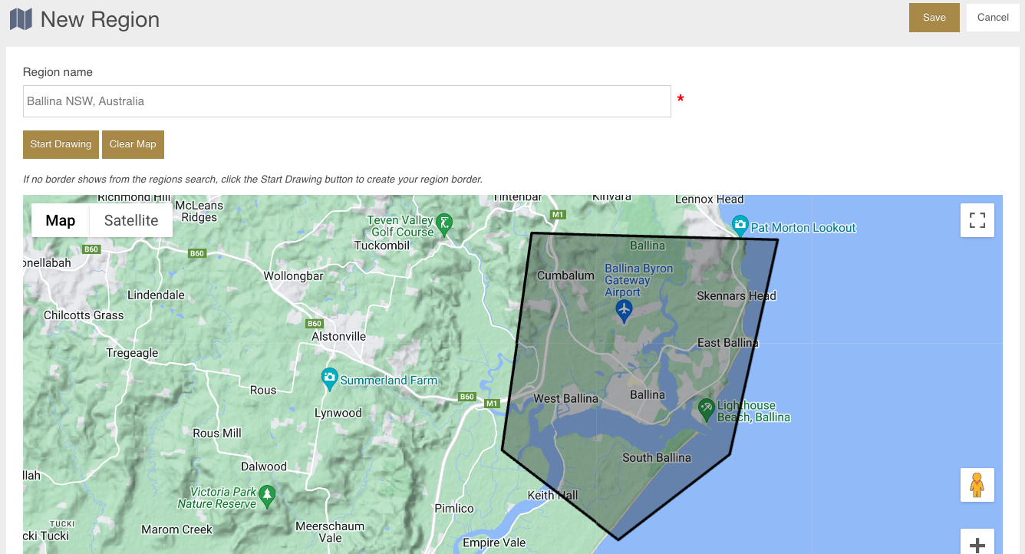This screenshot has width=1025, height=554.
Task: Click the Lighthouse Beach marker icon
Action: click(x=706, y=409)
